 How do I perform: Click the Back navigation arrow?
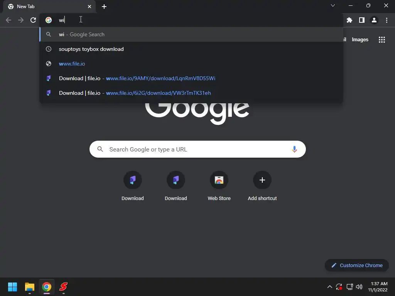[x=8, y=20]
